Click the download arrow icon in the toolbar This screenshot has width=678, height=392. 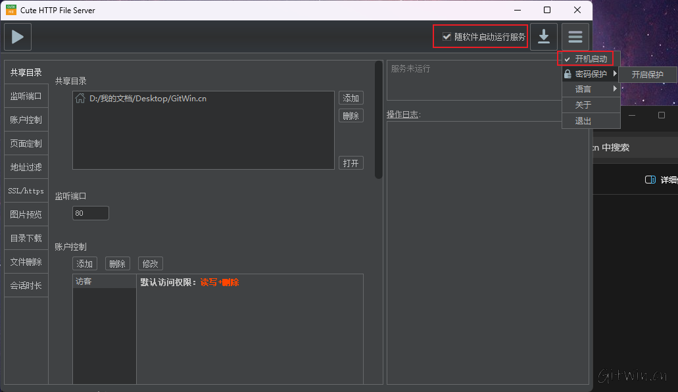(x=544, y=37)
